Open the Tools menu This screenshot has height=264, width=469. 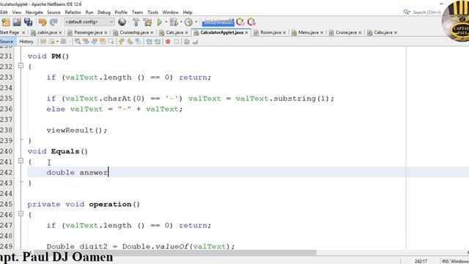click(x=152, y=12)
